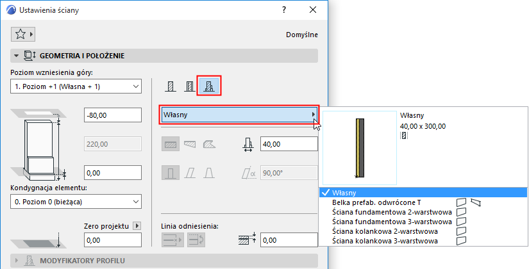This screenshot has width=529, height=269.
Task: Click the help question mark button
Action: 284,10
